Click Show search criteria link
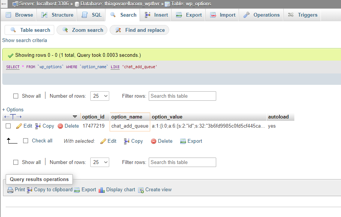Image resolution: width=341 pixels, height=217 pixels. [x=25, y=41]
